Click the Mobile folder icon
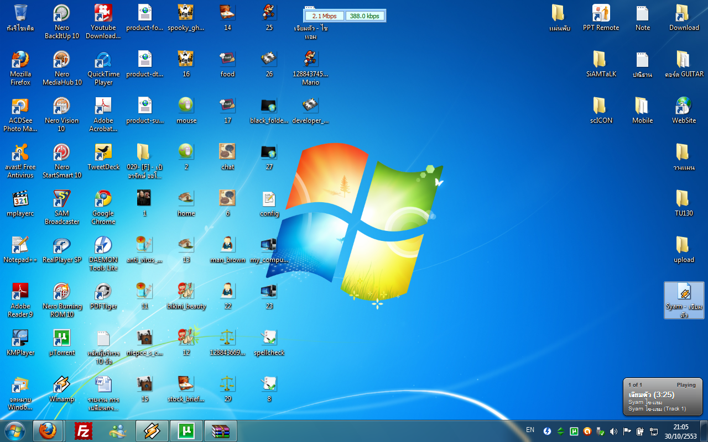The height and width of the screenshot is (442, 708). click(x=643, y=110)
